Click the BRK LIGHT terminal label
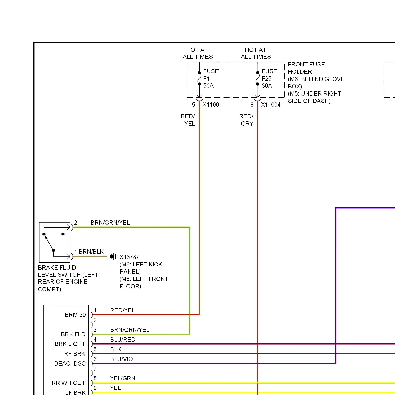 point(70,344)
